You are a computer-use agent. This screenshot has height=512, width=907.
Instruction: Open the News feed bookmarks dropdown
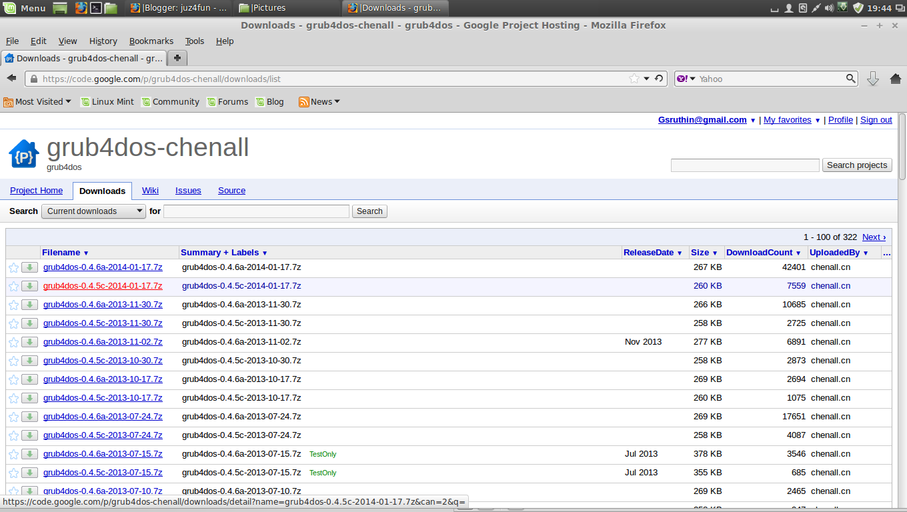point(319,102)
